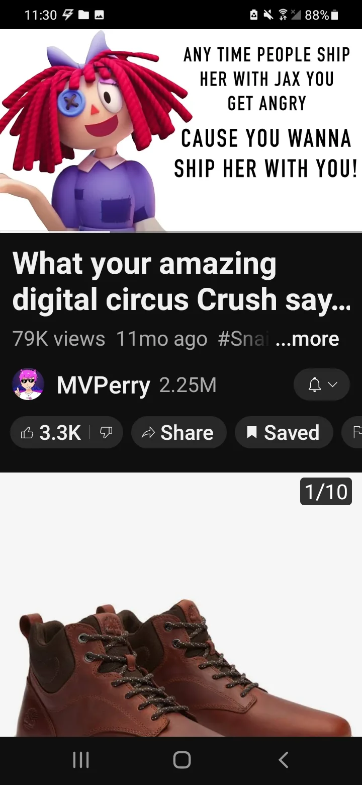Tap the Share arrow button
Image resolution: width=362 pixels, height=785 pixels.
click(178, 432)
